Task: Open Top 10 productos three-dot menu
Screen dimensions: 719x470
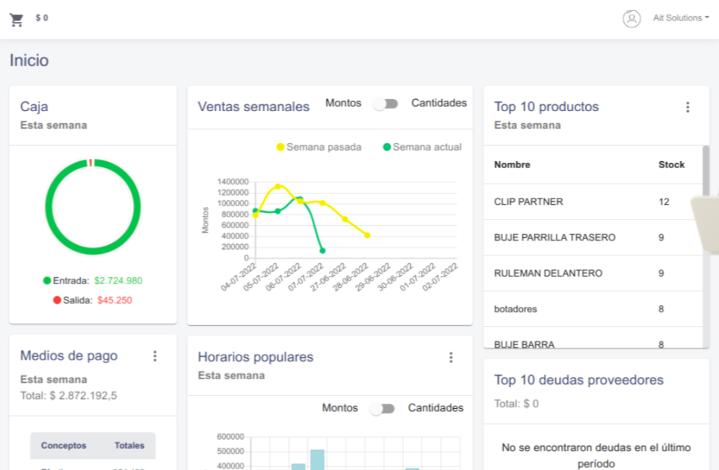Action: [687, 107]
